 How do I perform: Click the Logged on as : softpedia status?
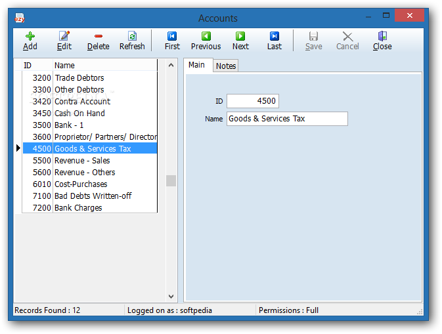[169, 310]
